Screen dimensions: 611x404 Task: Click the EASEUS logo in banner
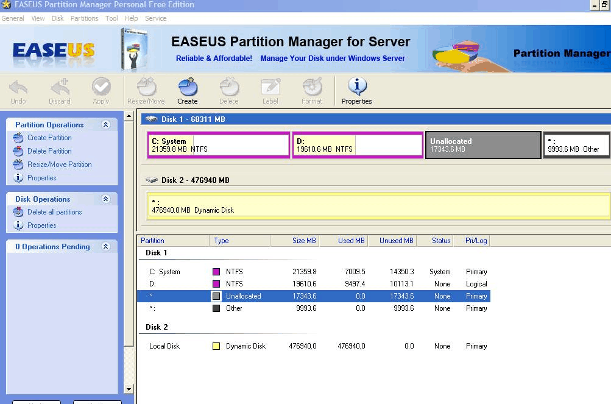pos(54,51)
